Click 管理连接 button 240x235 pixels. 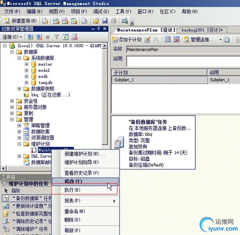point(200,40)
